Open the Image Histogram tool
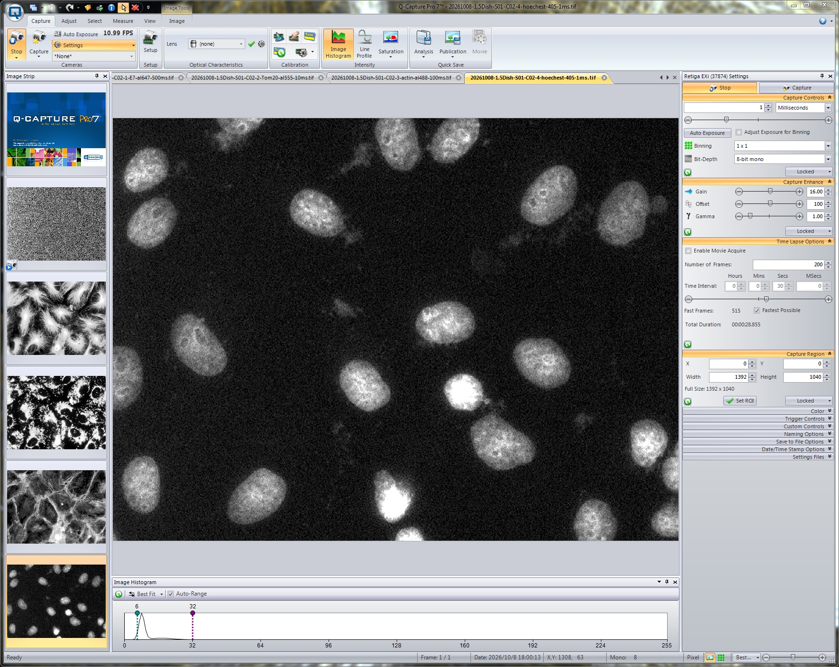839x667 pixels. coord(338,44)
